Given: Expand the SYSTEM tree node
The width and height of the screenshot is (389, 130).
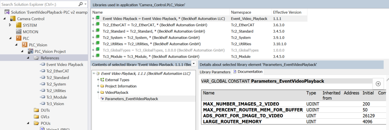Looking at the screenshot, I should 10,25.
